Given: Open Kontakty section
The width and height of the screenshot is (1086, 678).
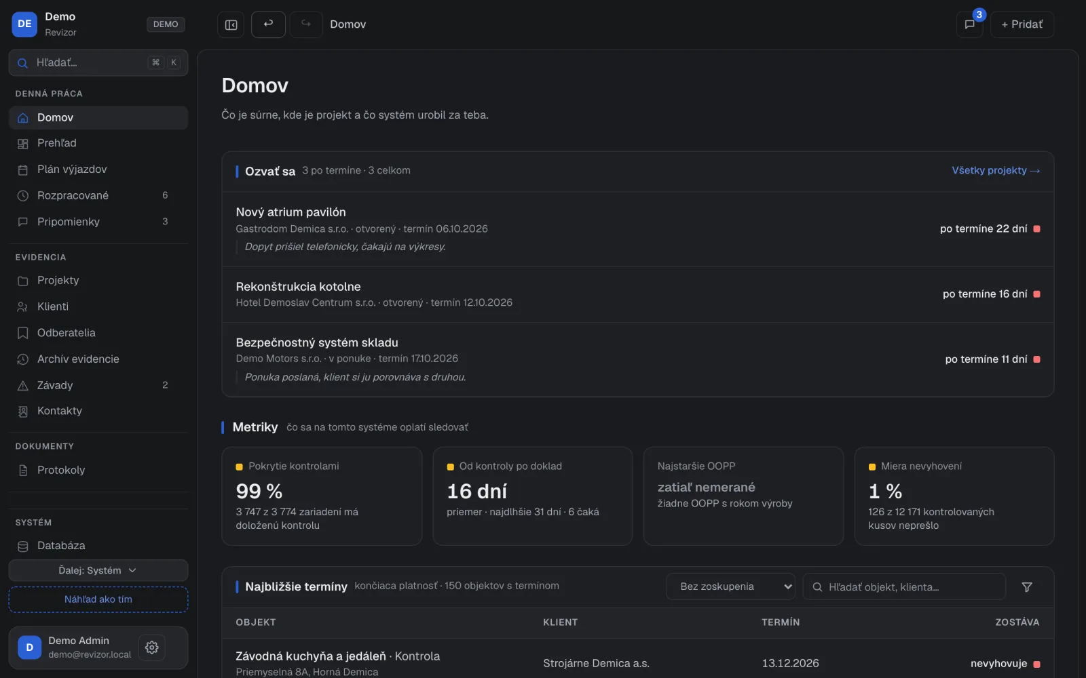Looking at the screenshot, I should (98, 411).
